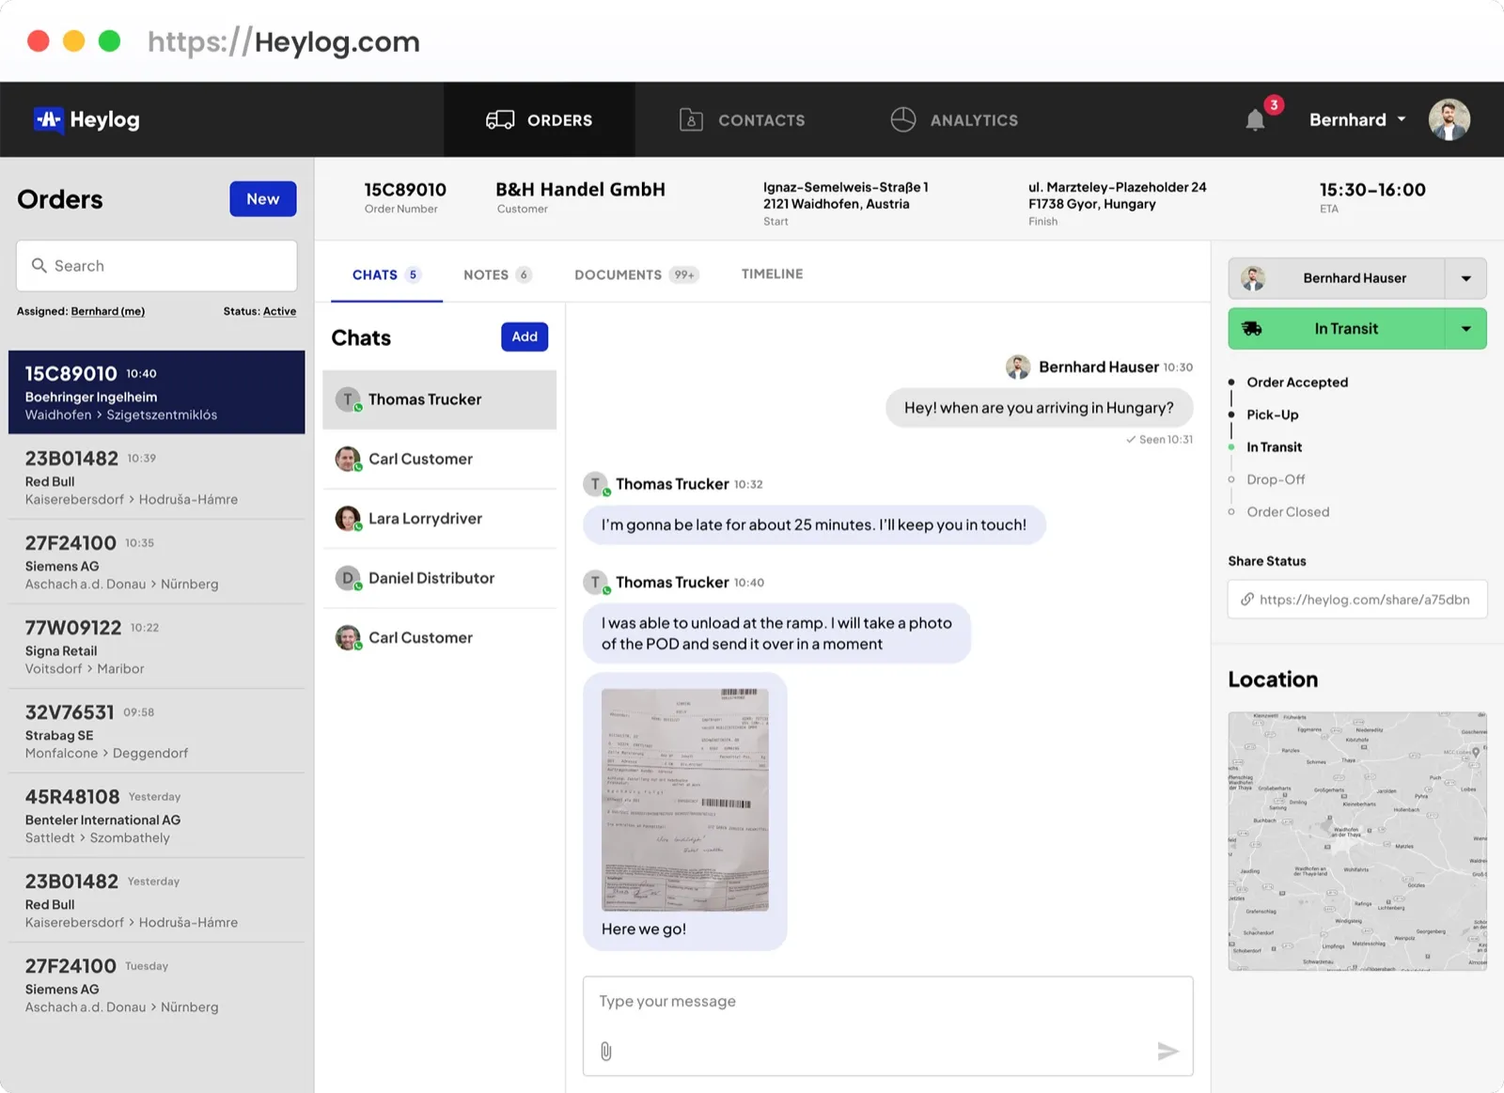
Task: Focus the Type your message box
Action: [888, 1026]
